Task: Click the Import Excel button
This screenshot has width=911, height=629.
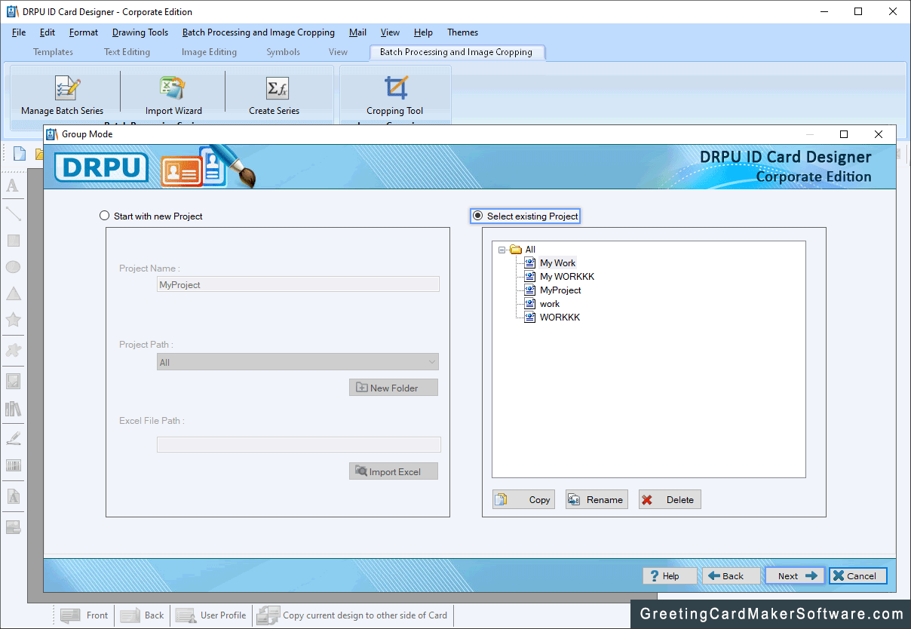Action: coord(394,471)
